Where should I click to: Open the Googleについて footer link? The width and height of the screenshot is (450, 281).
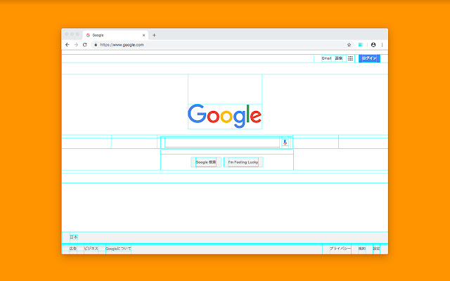tap(118, 249)
